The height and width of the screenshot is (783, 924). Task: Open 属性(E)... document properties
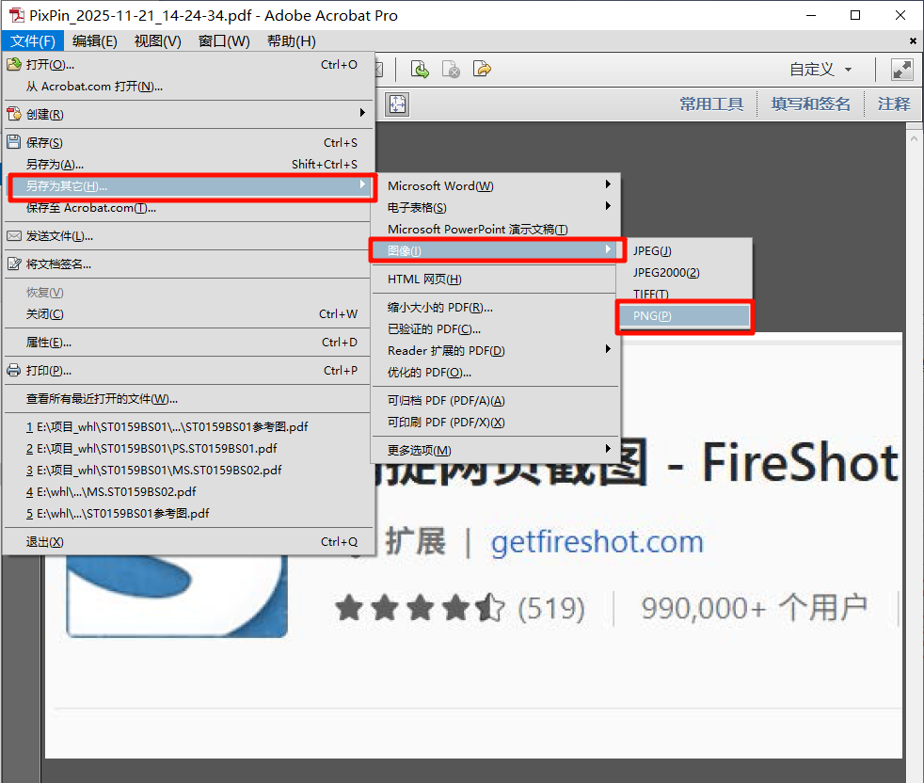point(188,343)
